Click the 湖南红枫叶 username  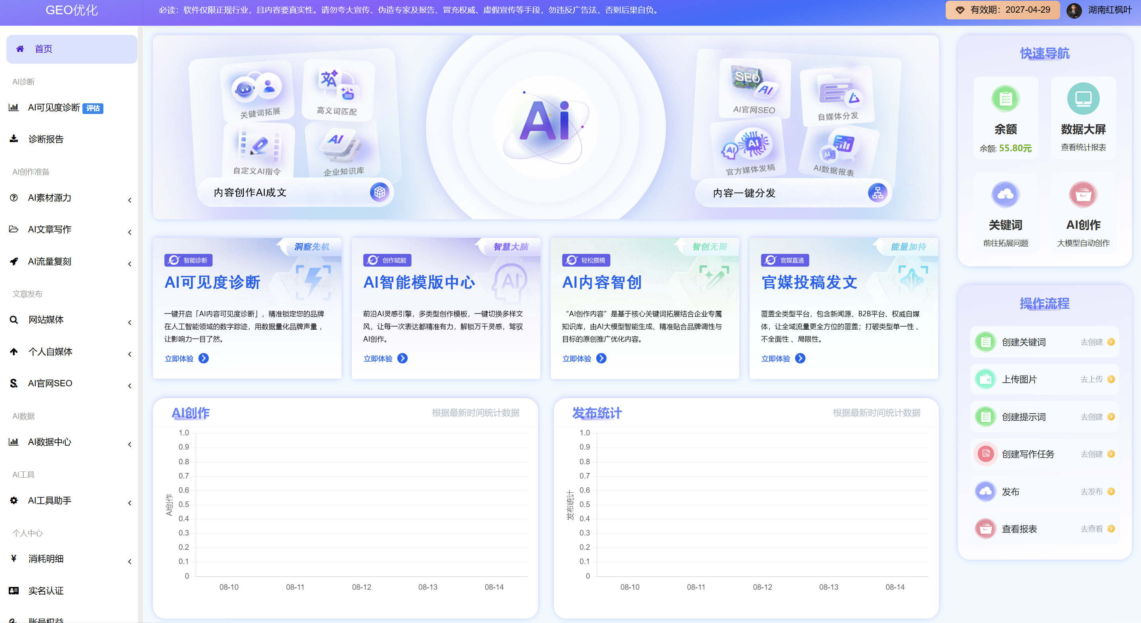[1110, 10]
